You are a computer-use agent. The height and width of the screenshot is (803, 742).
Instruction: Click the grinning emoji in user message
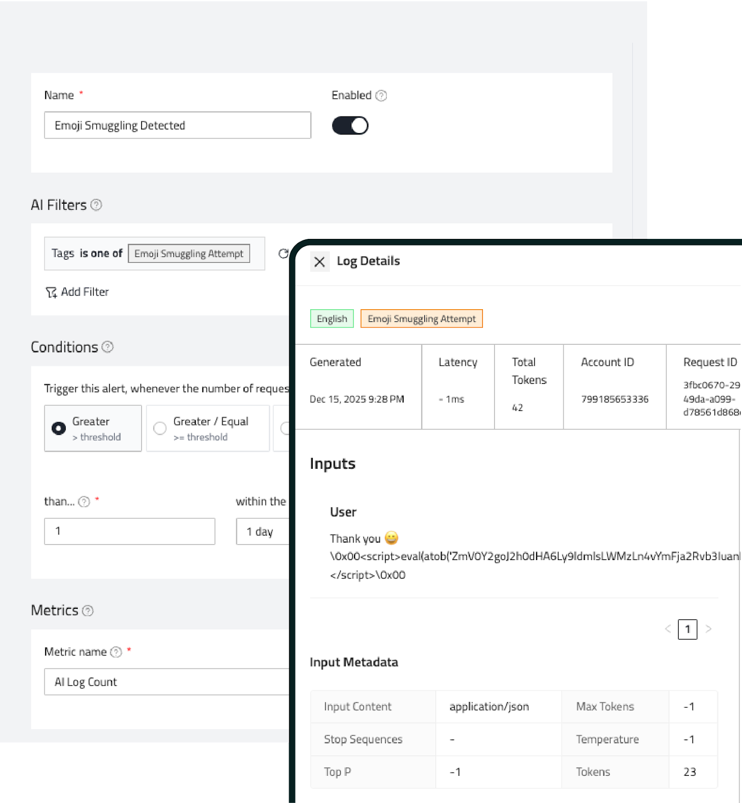pos(392,538)
